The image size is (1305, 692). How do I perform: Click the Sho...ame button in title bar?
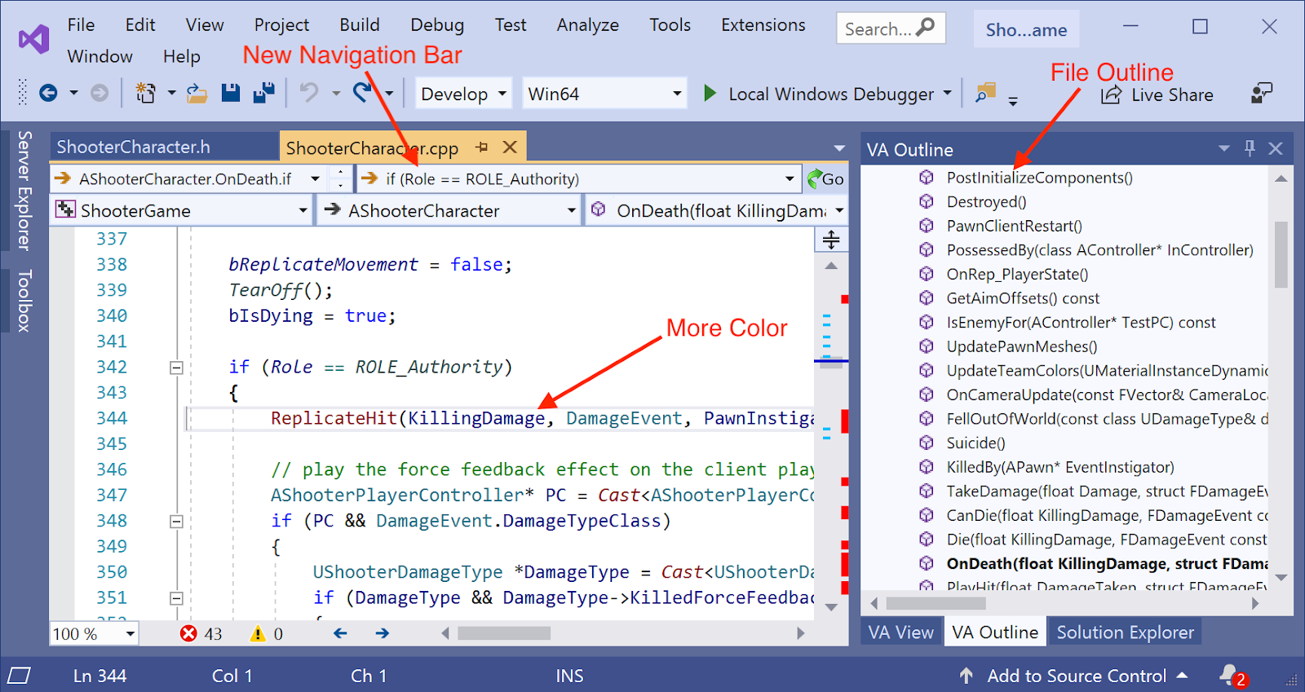(x=1026, y=29)
